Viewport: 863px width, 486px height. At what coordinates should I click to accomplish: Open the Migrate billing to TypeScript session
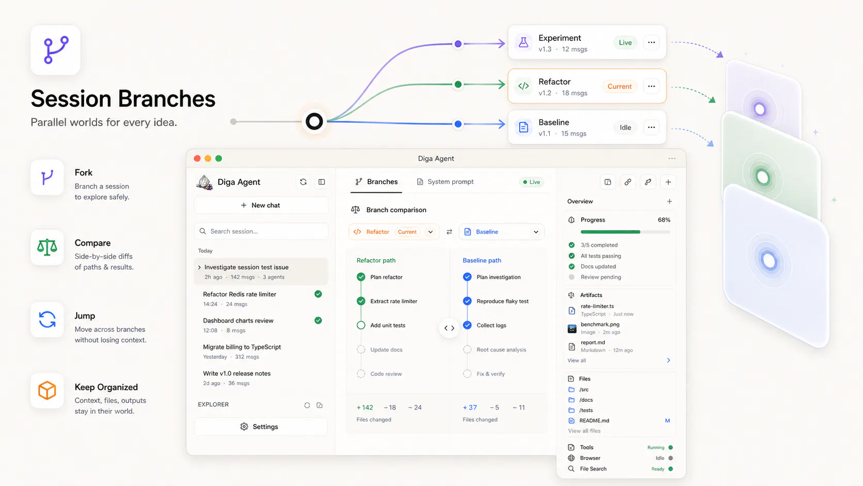click(261, 352)
